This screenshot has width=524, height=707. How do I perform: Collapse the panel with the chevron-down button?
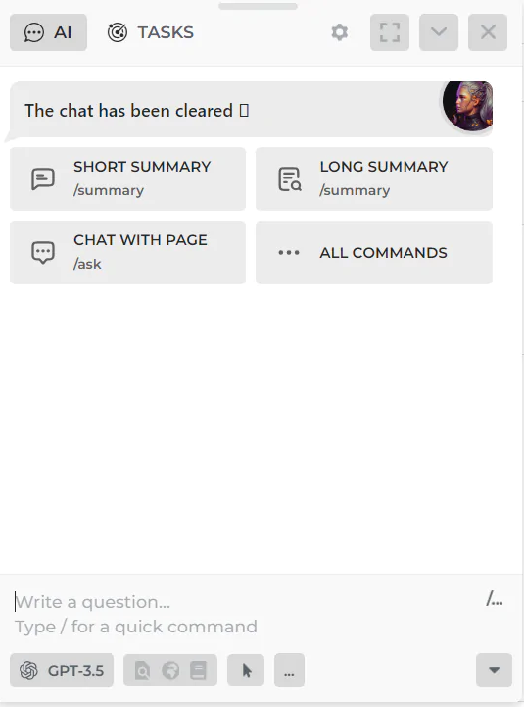439,32
